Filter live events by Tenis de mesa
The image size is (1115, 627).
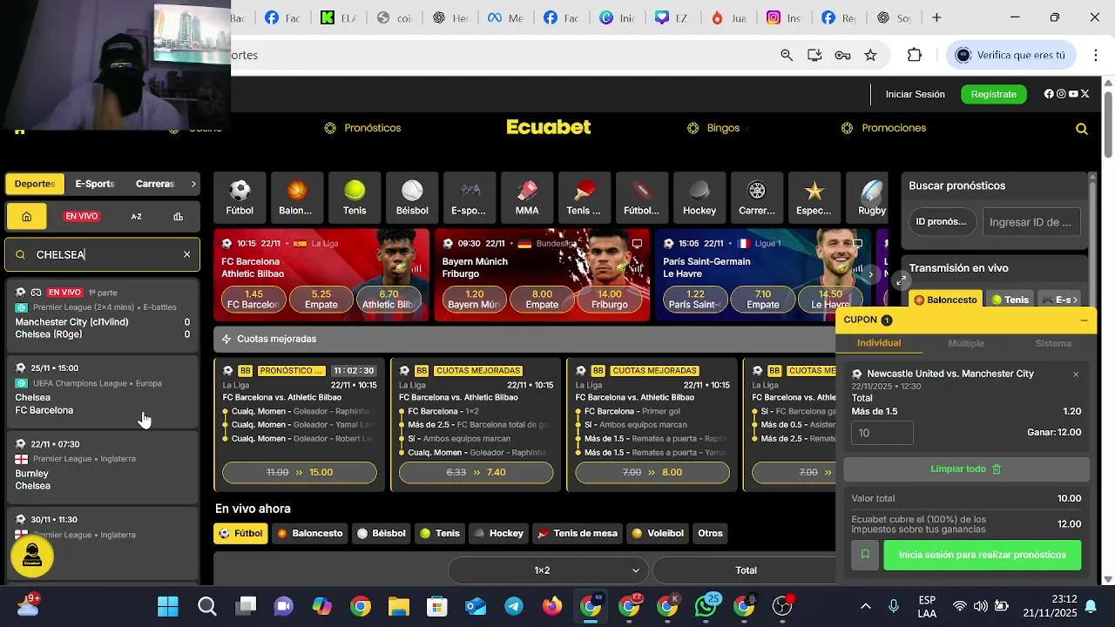[x=578, y=533]
